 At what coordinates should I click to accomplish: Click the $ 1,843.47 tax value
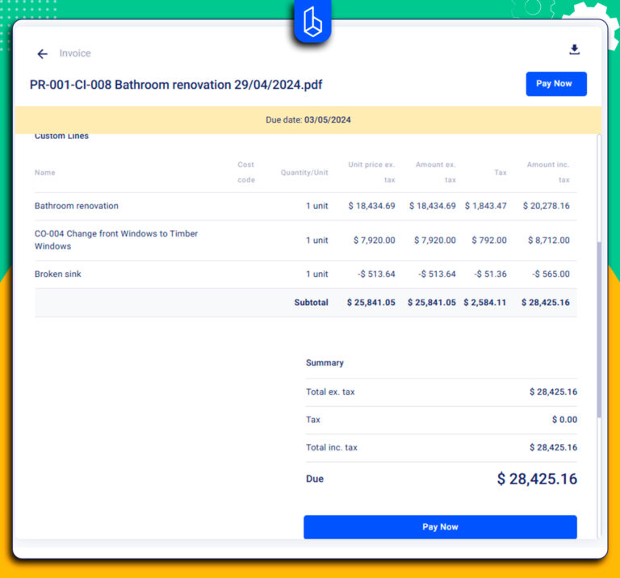485,206
